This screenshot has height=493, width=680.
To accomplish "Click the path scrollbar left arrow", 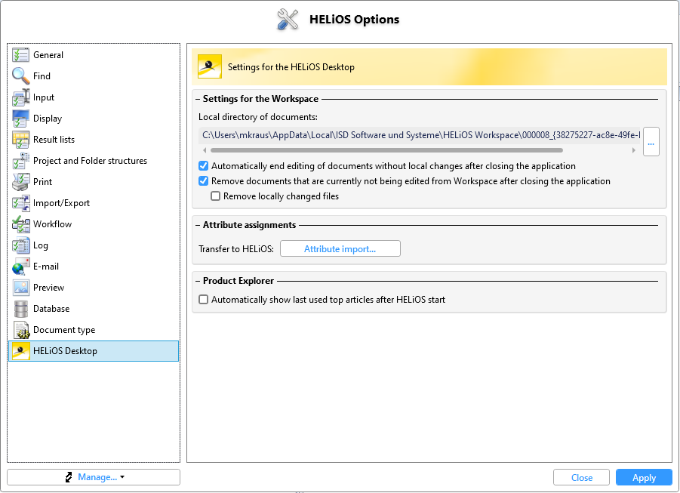I will pos(205,150).
